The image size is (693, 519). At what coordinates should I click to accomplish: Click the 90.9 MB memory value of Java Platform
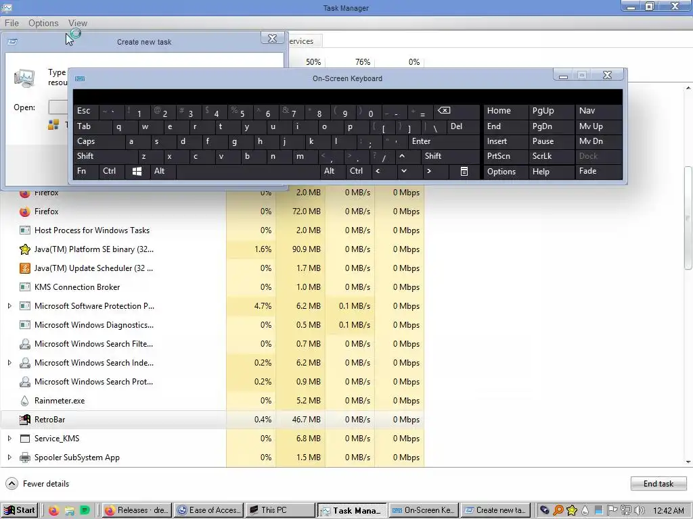pyautogui.click(x=307, y=249)
